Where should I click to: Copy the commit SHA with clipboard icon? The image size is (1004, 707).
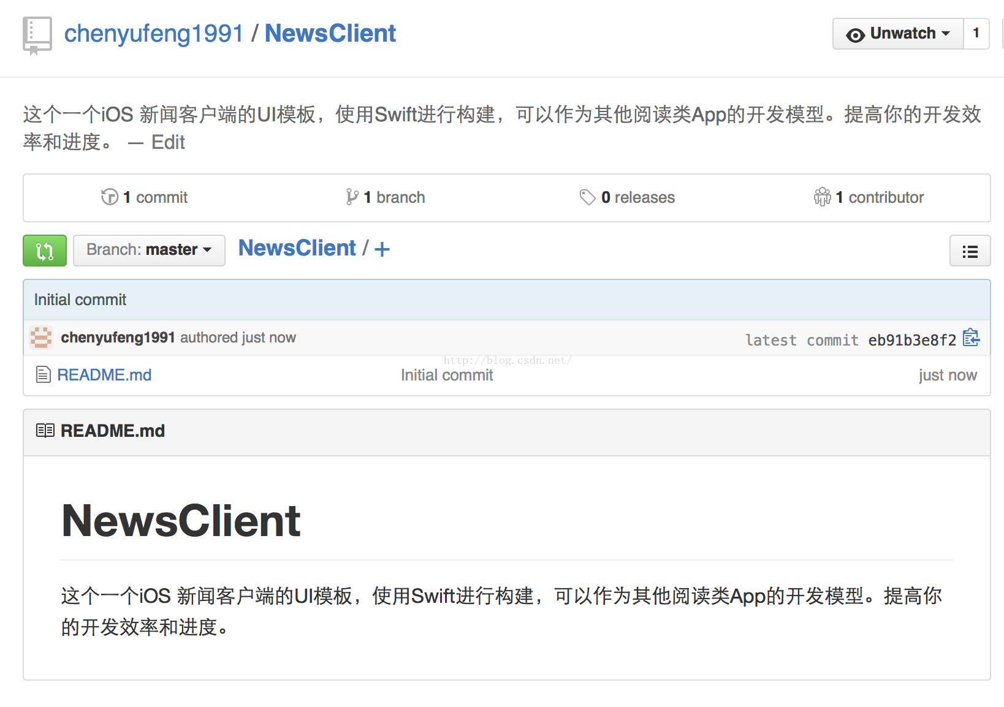point(971,338)
